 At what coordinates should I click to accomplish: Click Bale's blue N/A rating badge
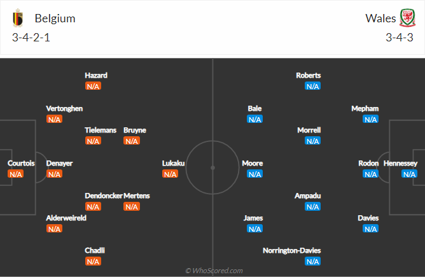point(254,119)
